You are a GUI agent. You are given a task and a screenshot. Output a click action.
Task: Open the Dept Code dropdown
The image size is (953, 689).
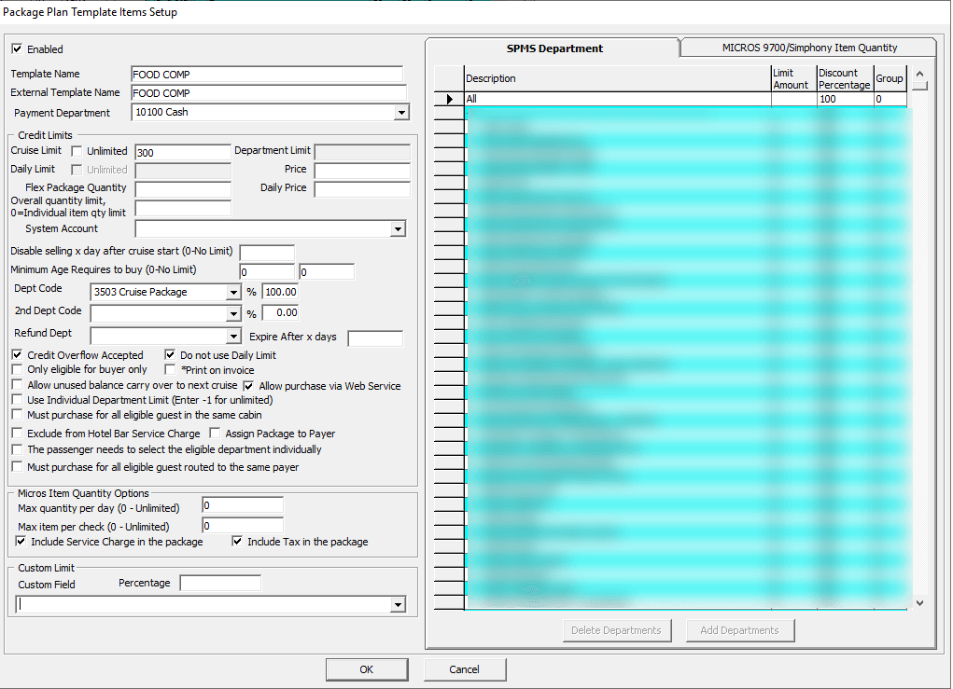point(231,292)
